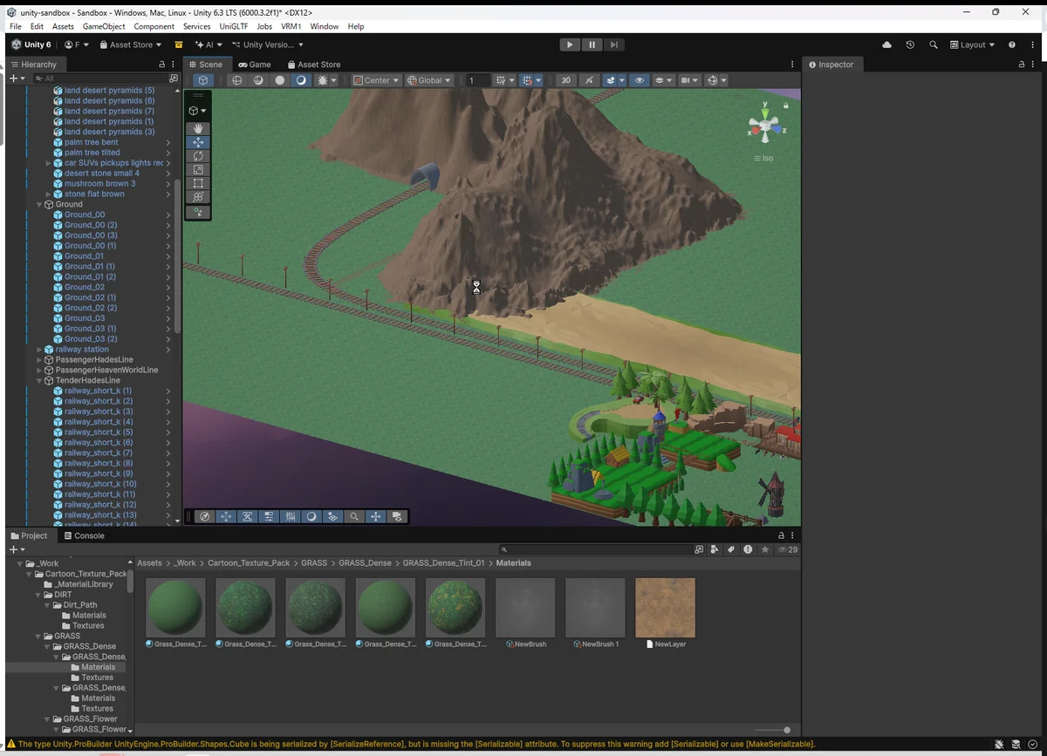Toggle the Hierarchy panel lock
This screenshot has height=756, width=1047.
tap(161, 65)
